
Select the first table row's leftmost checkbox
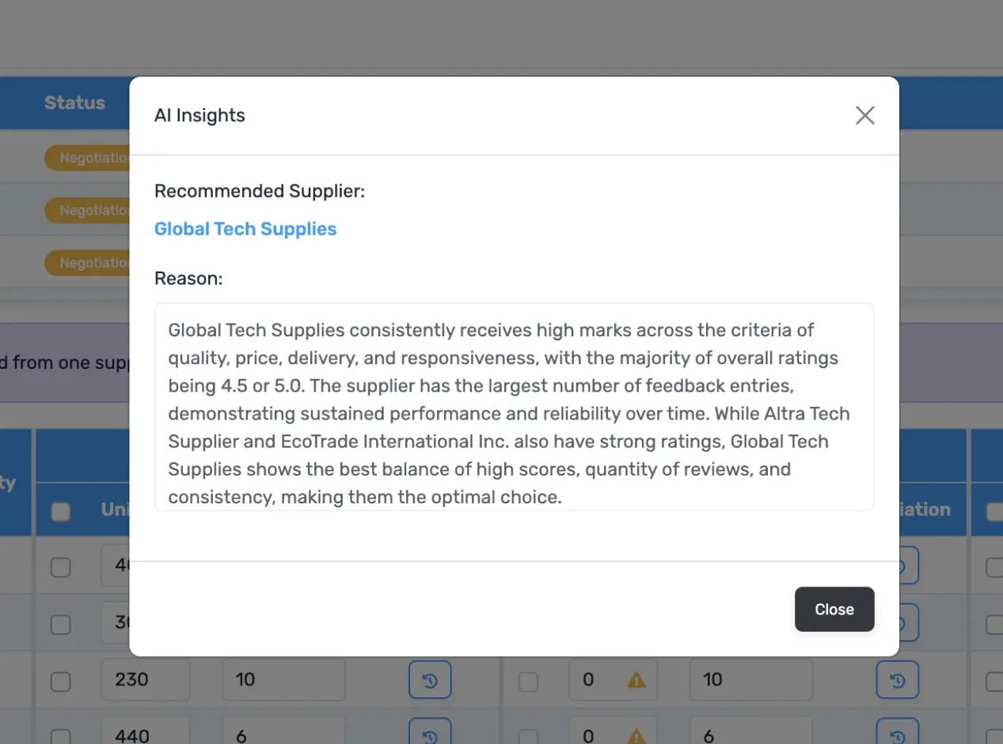(61, 567)
